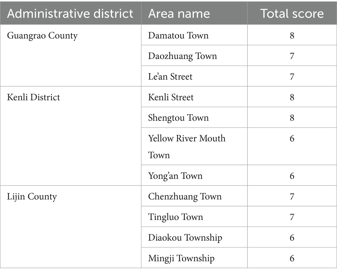This screenshot has width=337, height=274.
Task: Select the Lijin County cell
Action: 32,196
